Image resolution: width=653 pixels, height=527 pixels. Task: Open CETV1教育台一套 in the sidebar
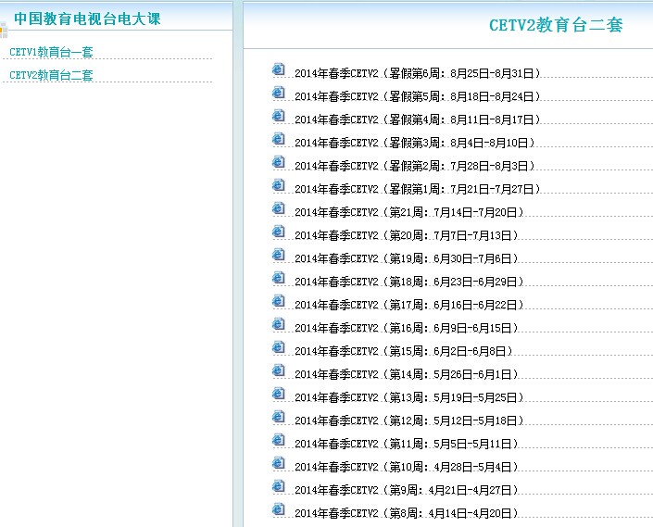coord(51,52)
